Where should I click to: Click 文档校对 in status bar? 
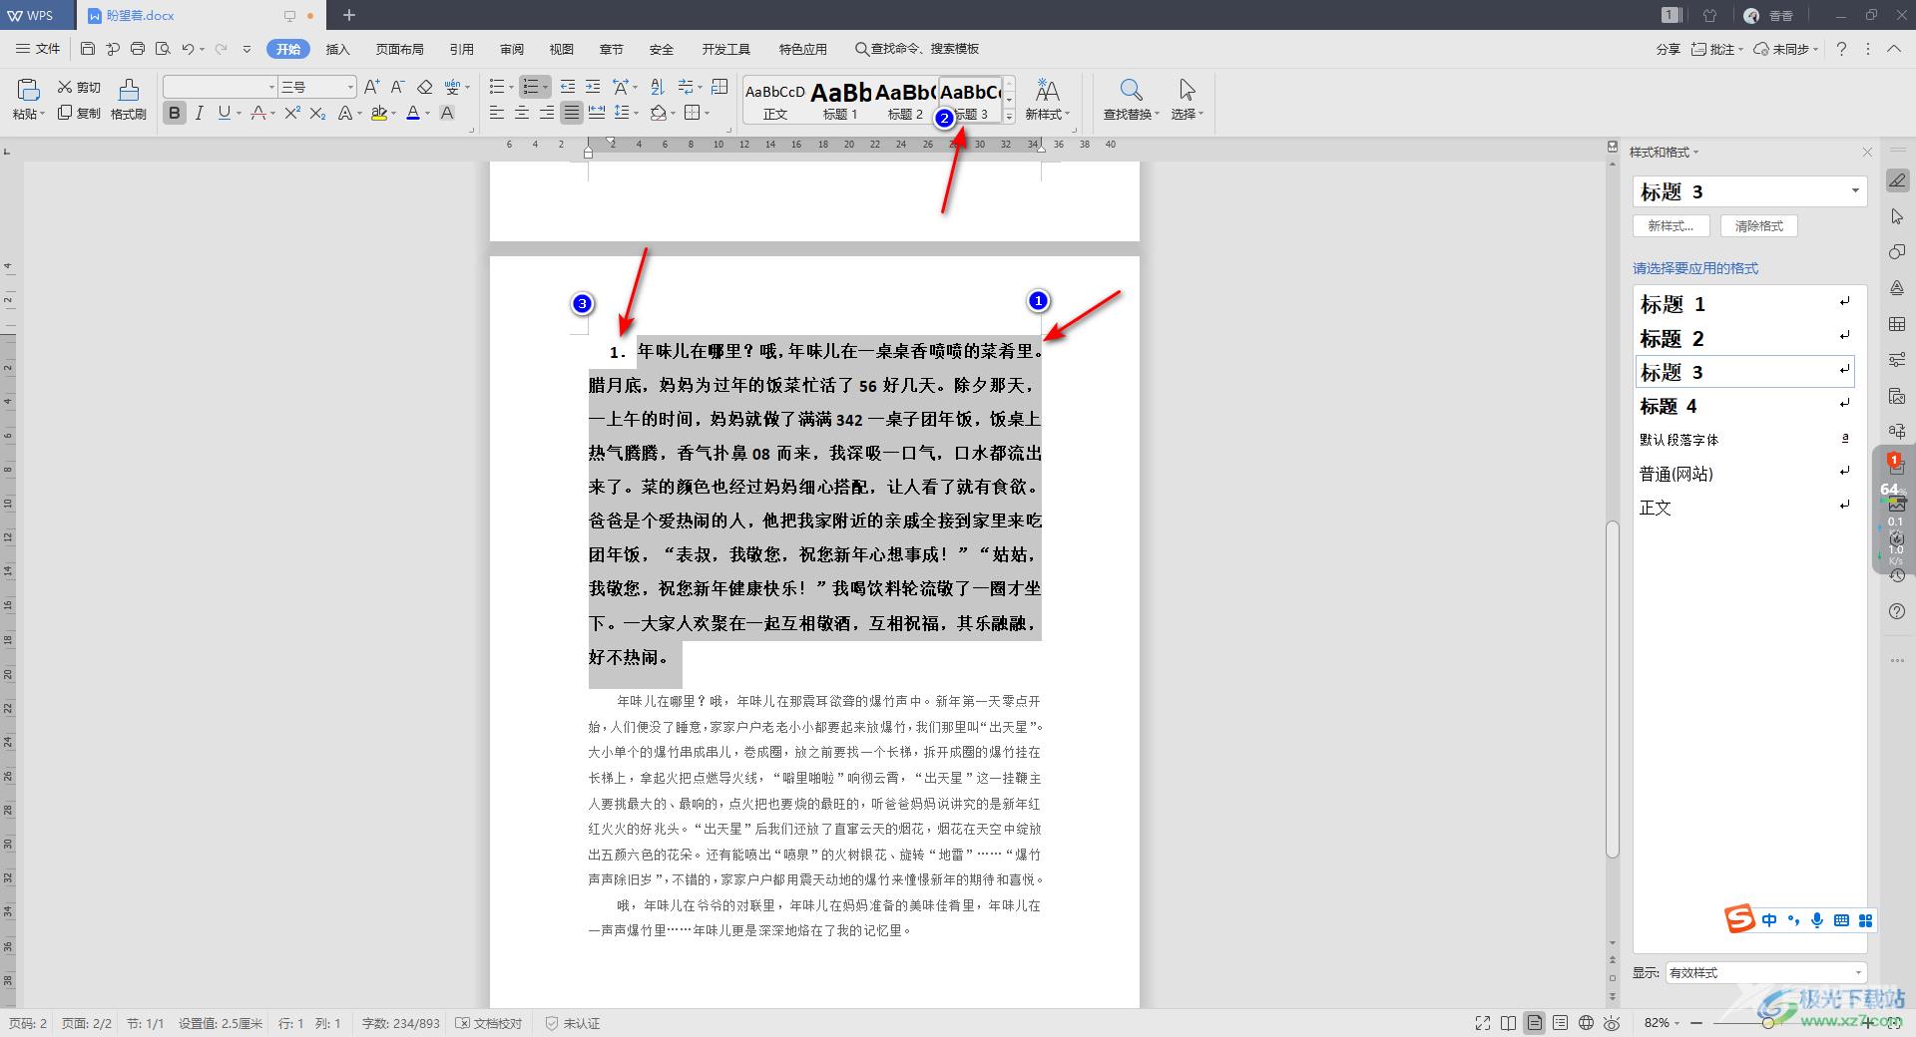(x=489, y=1023)
